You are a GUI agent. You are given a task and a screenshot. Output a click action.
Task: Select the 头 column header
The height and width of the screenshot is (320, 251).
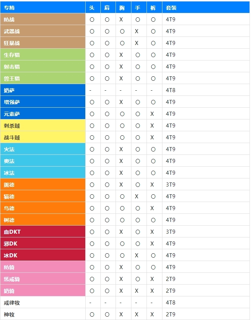coord(92,7)
